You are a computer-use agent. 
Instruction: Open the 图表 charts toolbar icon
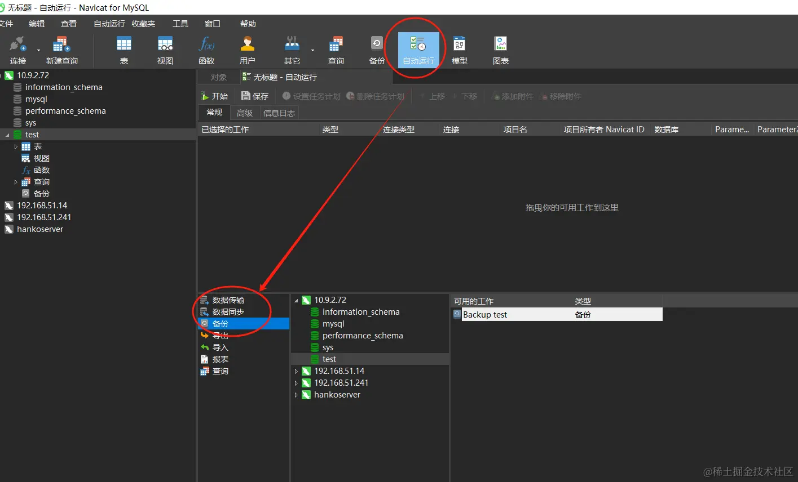tap(501, 50)
